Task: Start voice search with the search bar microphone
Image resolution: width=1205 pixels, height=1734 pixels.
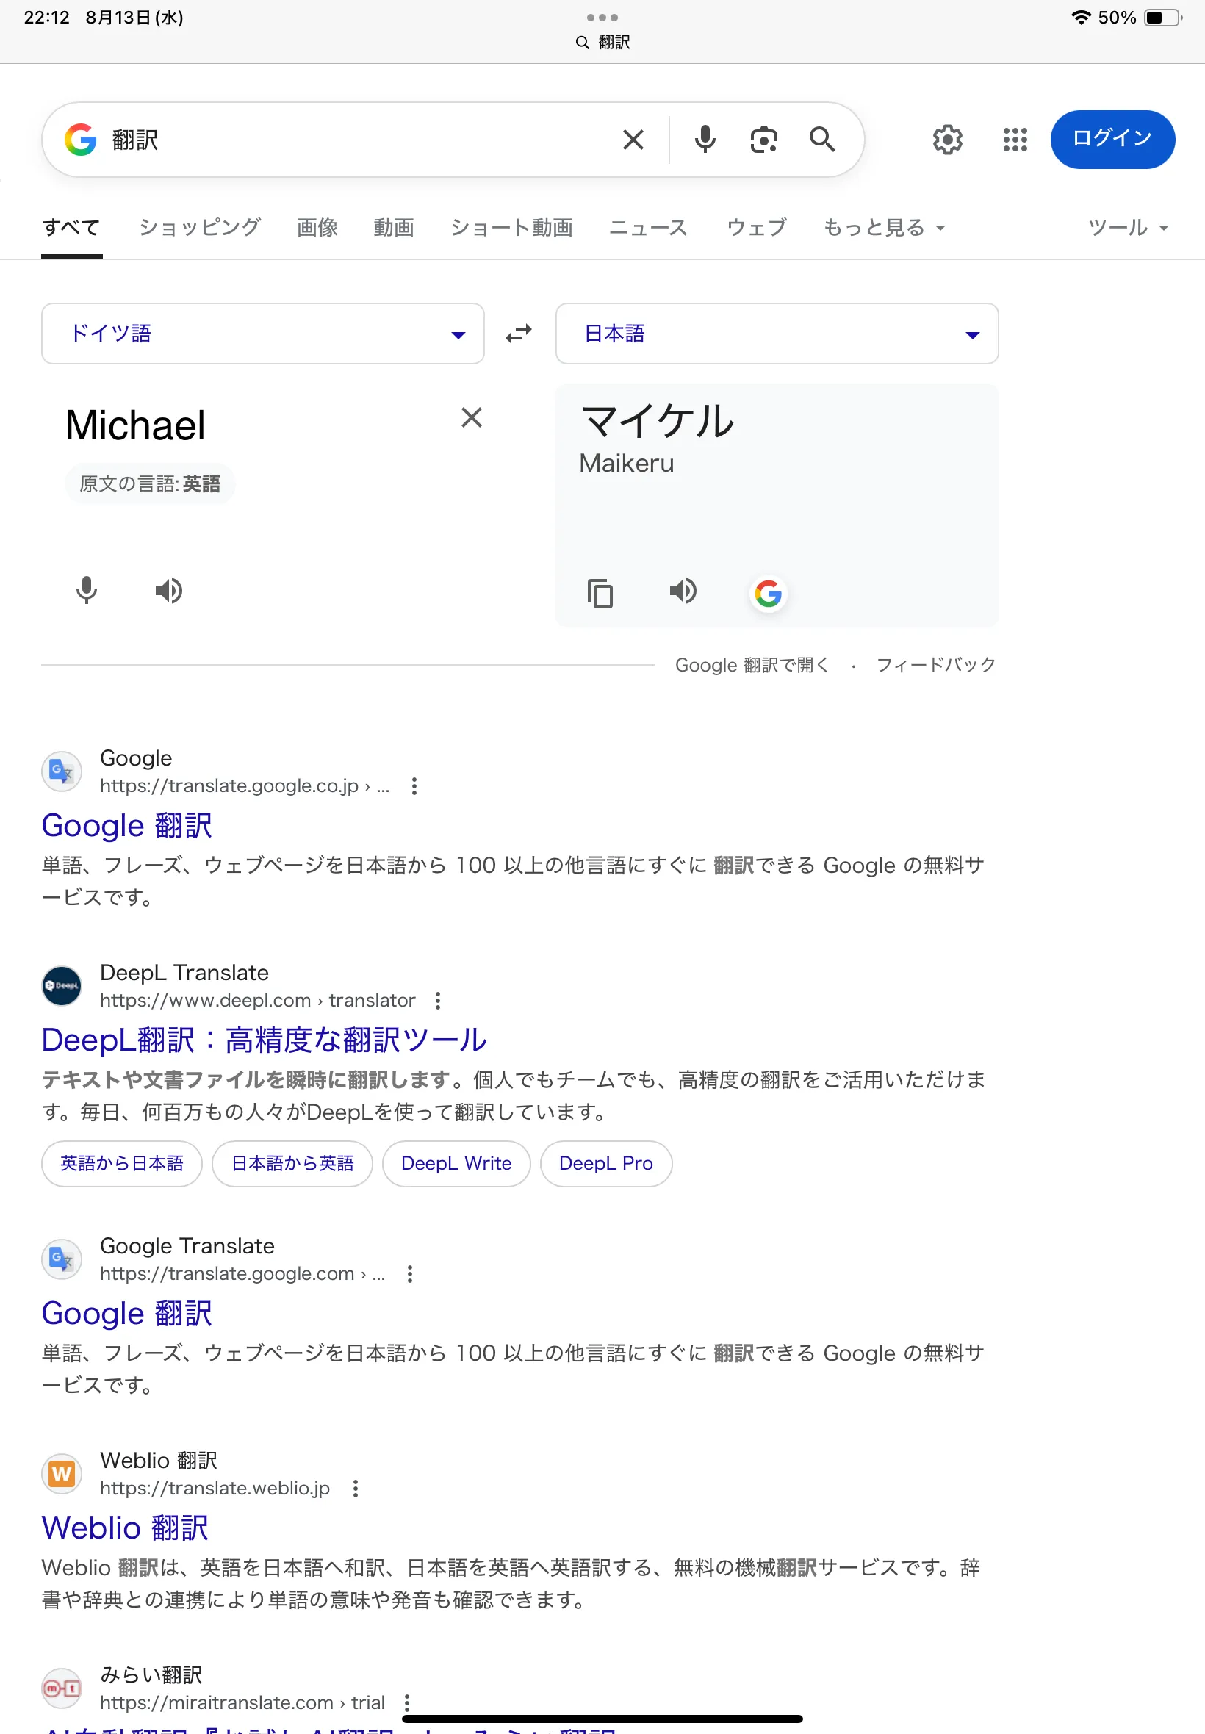Action: click(705, 140)
